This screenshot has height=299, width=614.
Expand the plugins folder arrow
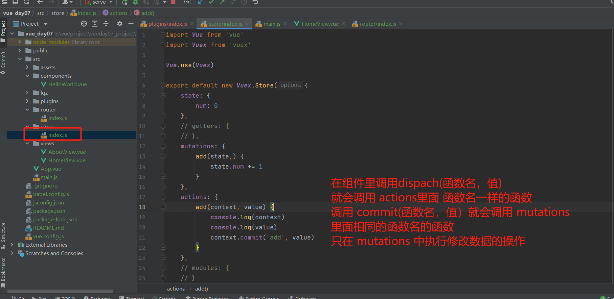(27, 101)
